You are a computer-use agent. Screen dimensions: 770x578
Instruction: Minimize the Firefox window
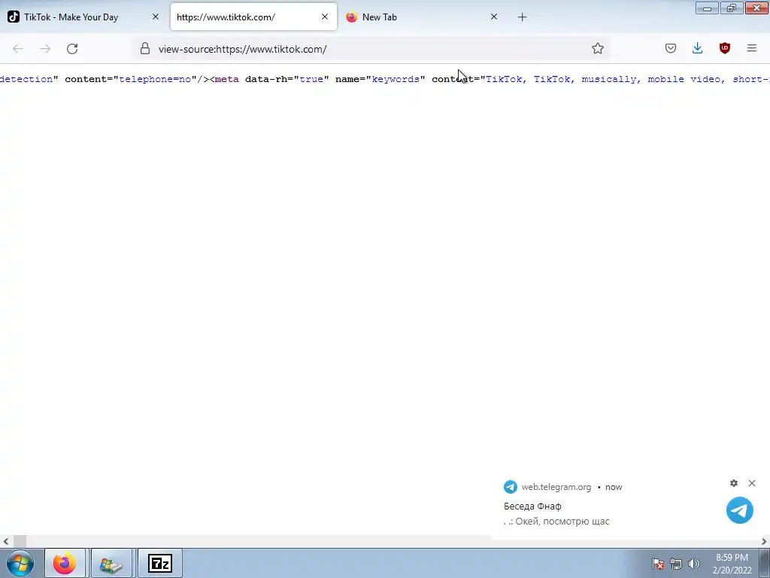[707, 8]
